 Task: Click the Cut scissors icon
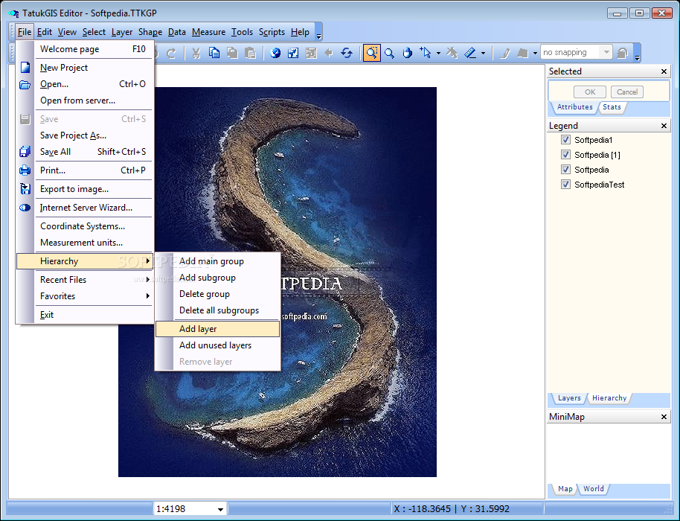point(196,53)
